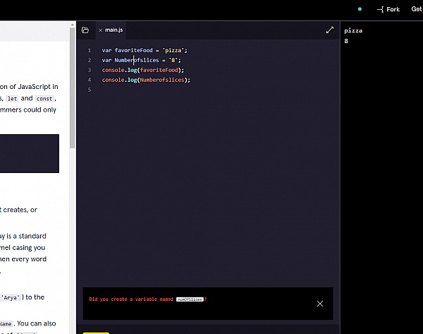This screenshot has width=423, height=334.
Task: Click line number 4 in gutter
Action: [90, 80]
